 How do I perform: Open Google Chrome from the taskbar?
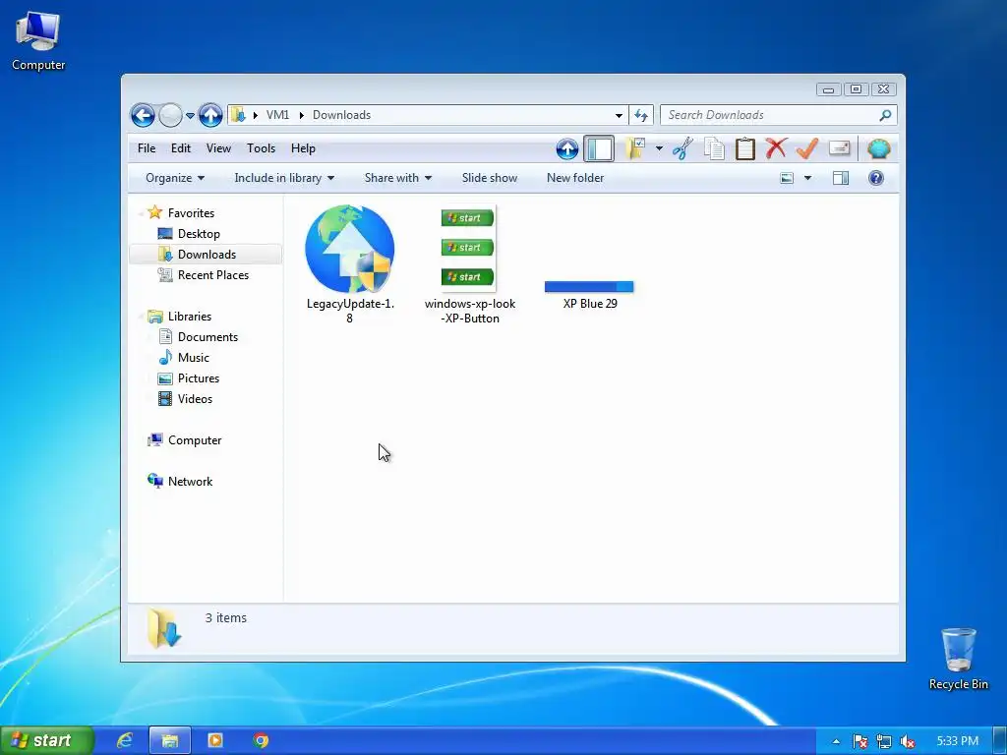click(261, 740)
